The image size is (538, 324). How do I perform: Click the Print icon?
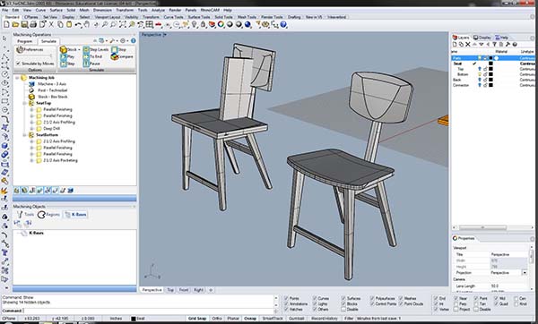pos(33,25)
